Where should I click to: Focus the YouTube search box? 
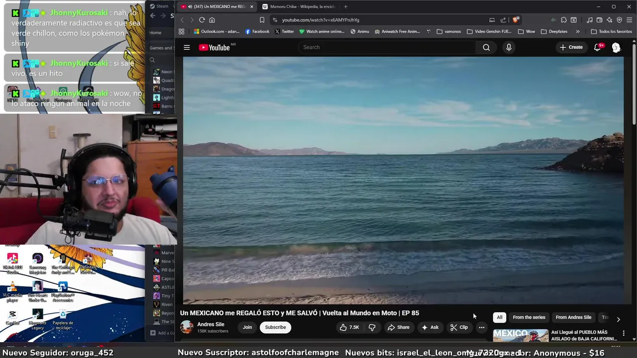click(x=387, y=47)
